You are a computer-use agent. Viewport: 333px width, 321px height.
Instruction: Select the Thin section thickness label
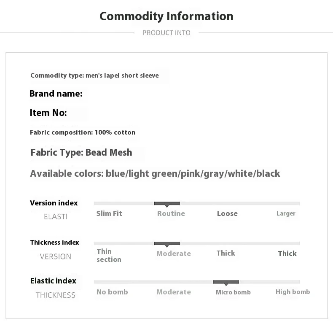[x=109, y=255]
